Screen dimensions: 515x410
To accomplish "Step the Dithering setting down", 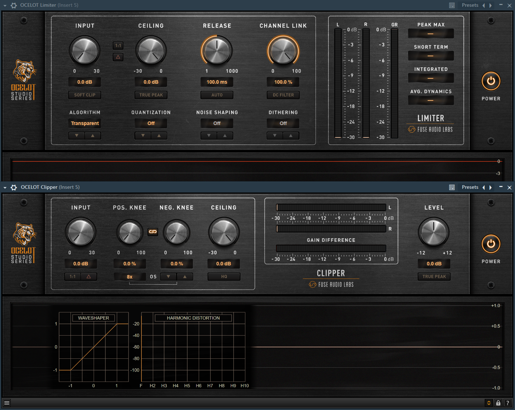I will coord(274,135).
